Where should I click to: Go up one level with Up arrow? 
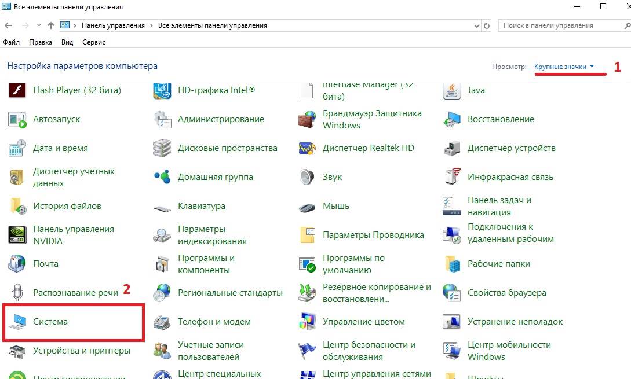point(51,25)
